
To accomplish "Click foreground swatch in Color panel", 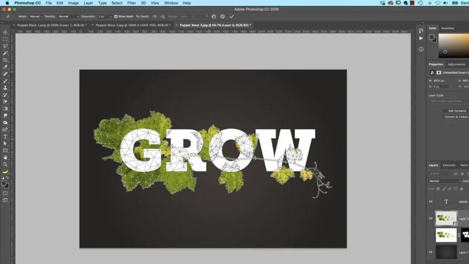I will point(431,37).
